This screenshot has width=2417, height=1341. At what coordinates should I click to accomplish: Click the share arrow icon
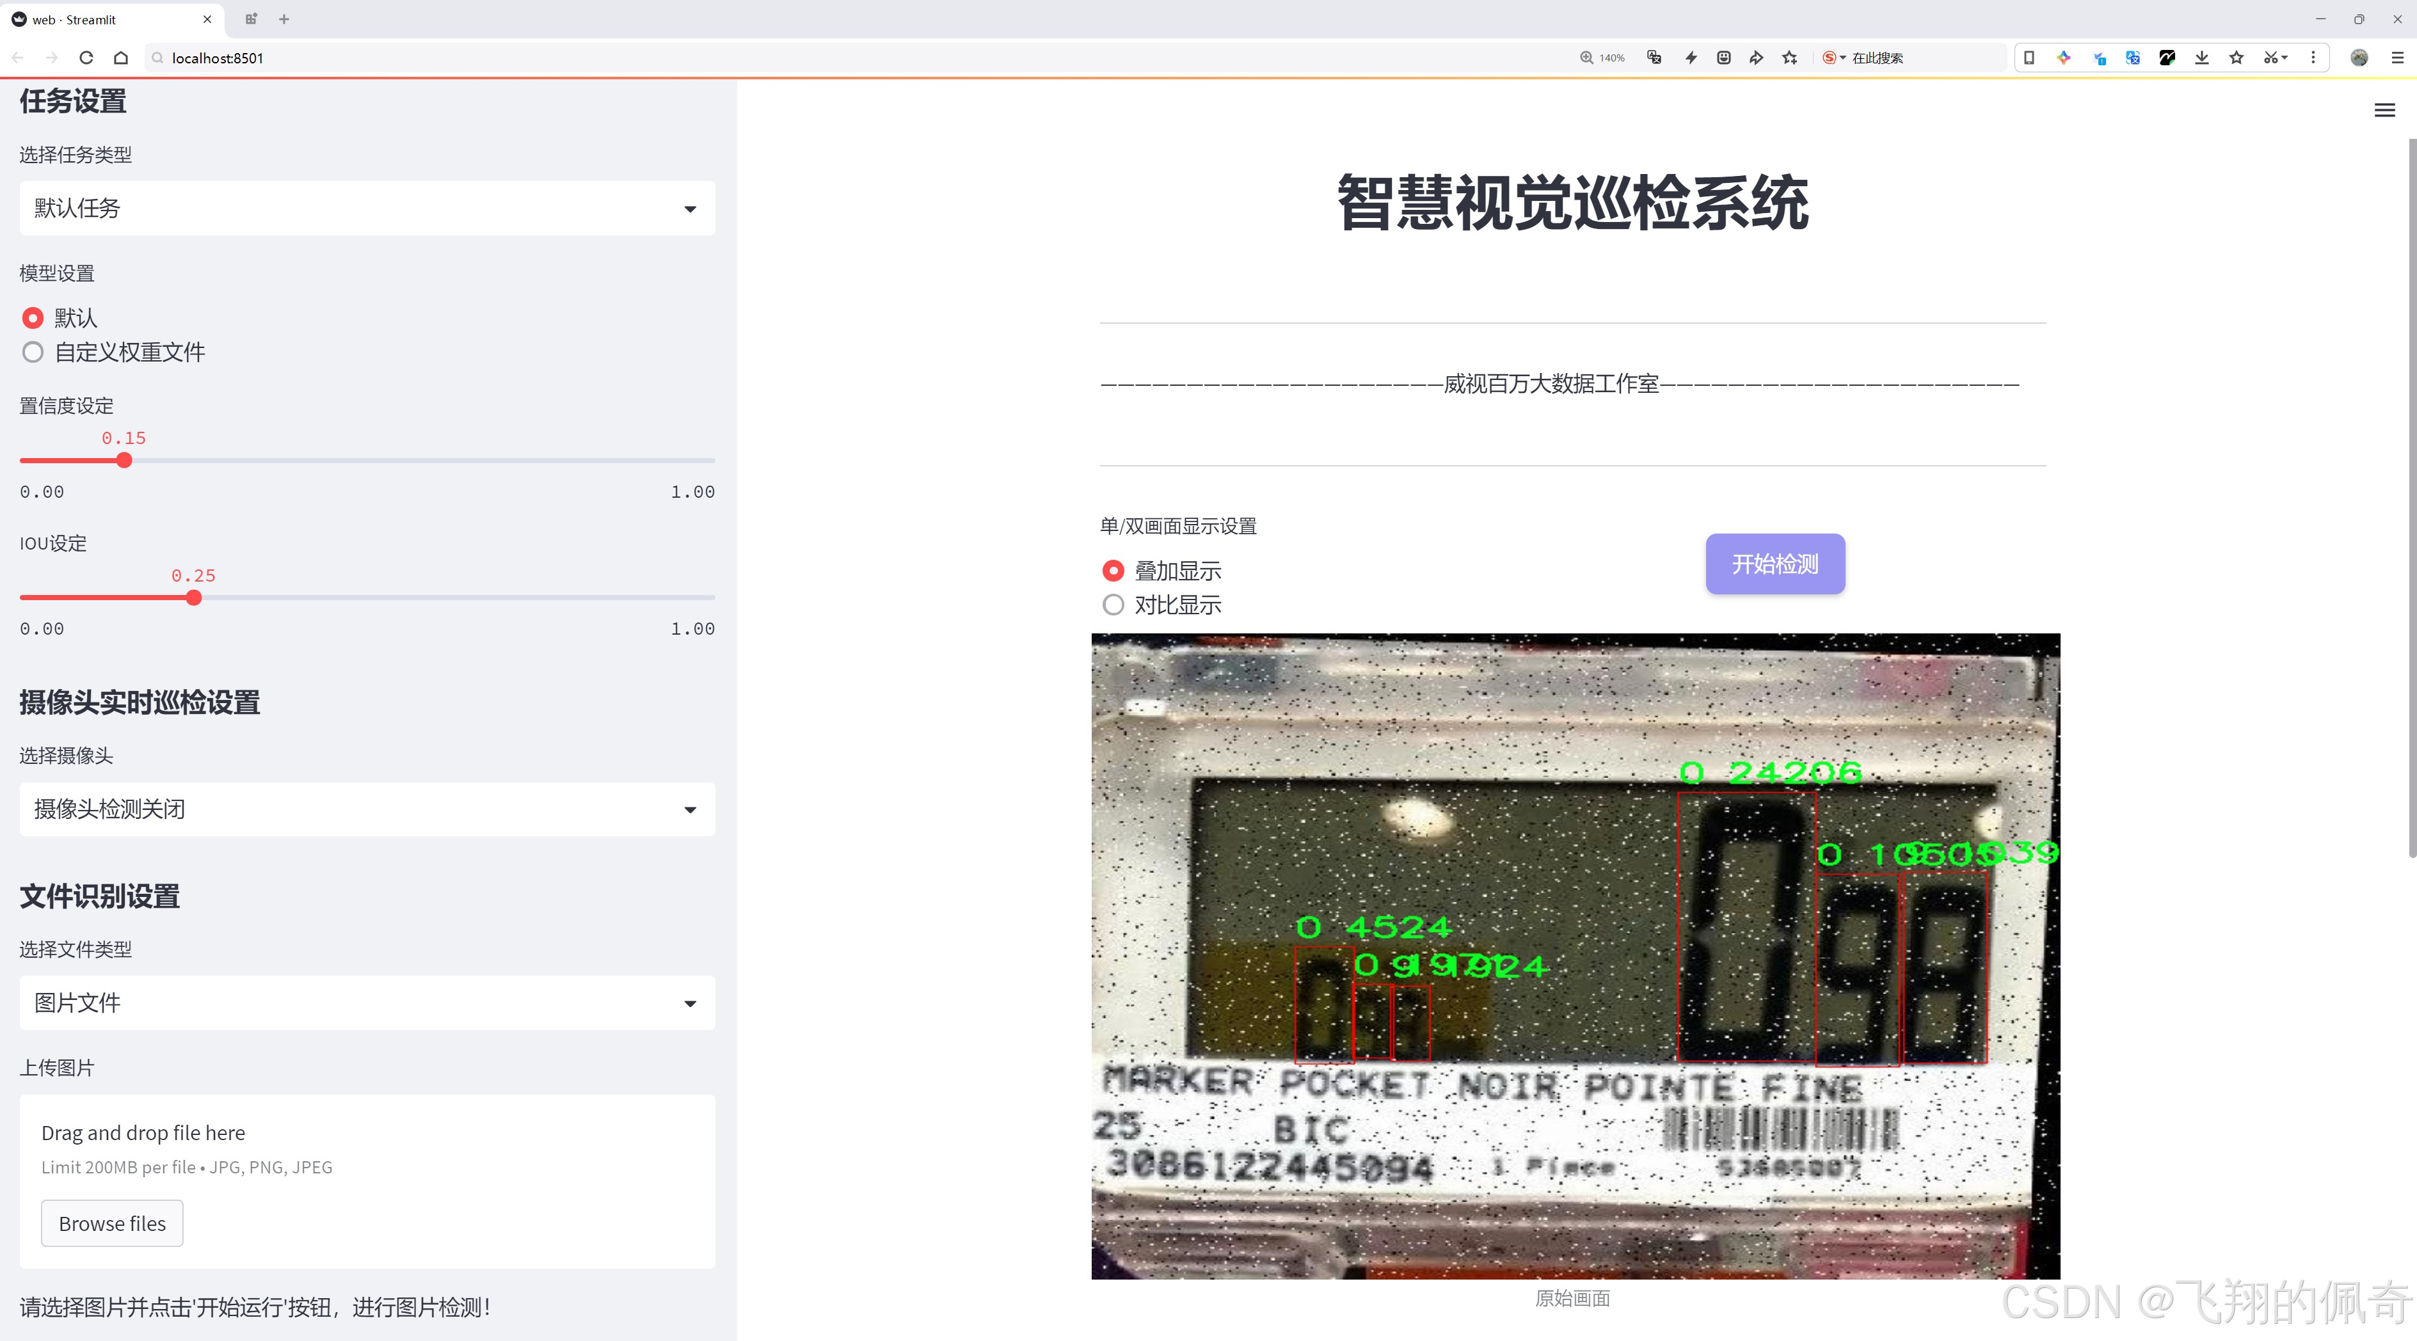[x=1757, y=58]
